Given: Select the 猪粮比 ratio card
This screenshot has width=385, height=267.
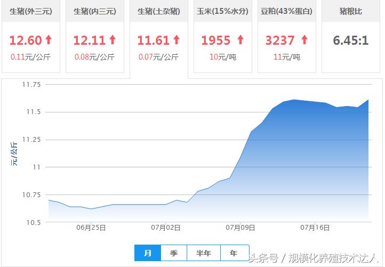Looking at the screenshot, I should coord(351,36).
